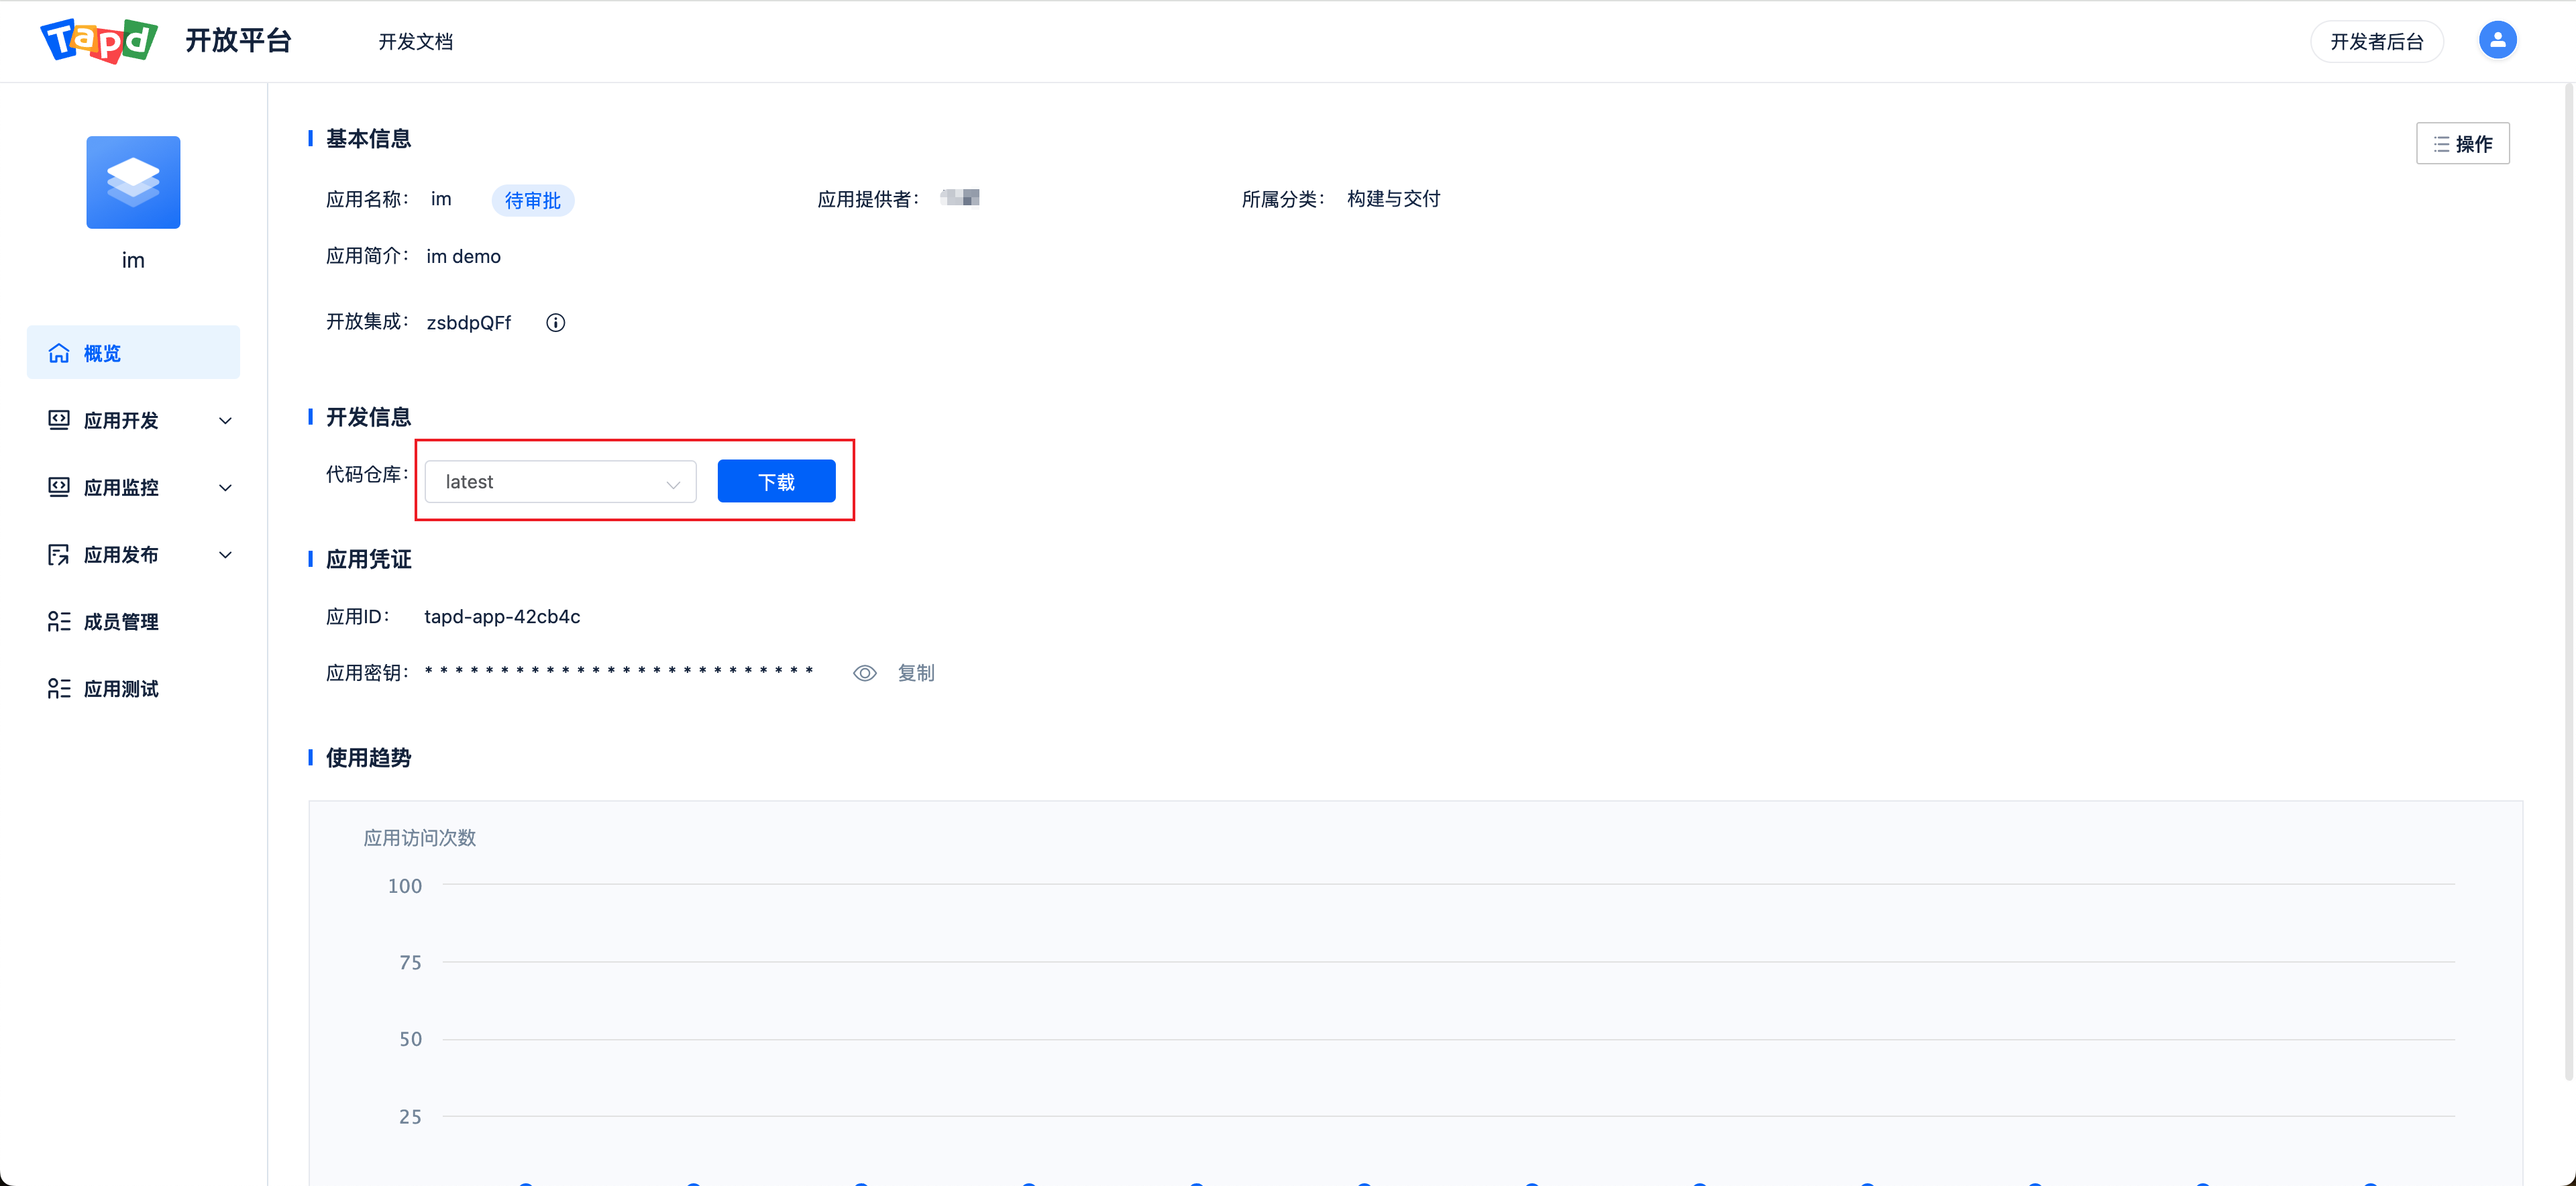Open the 应用监控 menu item
This screenshot has width=2576, height=1186.
(133, 487)
